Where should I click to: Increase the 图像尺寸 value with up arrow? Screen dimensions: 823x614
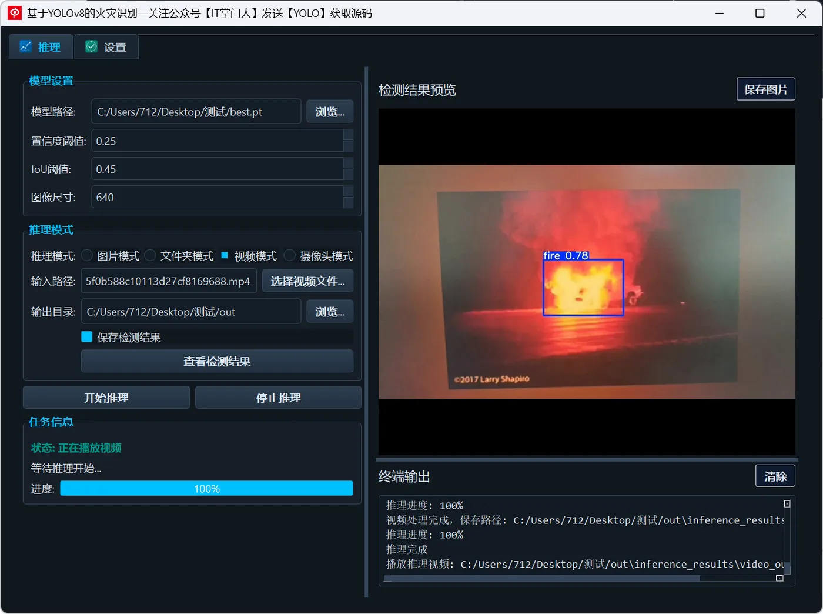click(349, 192)
